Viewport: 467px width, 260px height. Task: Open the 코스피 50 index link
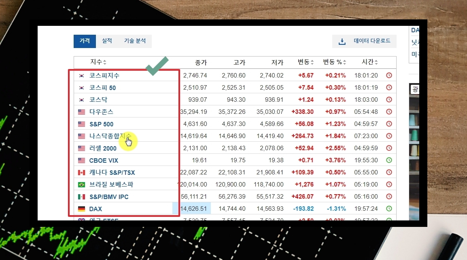tap(102, 88)
